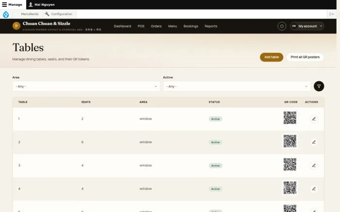Edit table 2 with the pencil icon

pos(314,142)
